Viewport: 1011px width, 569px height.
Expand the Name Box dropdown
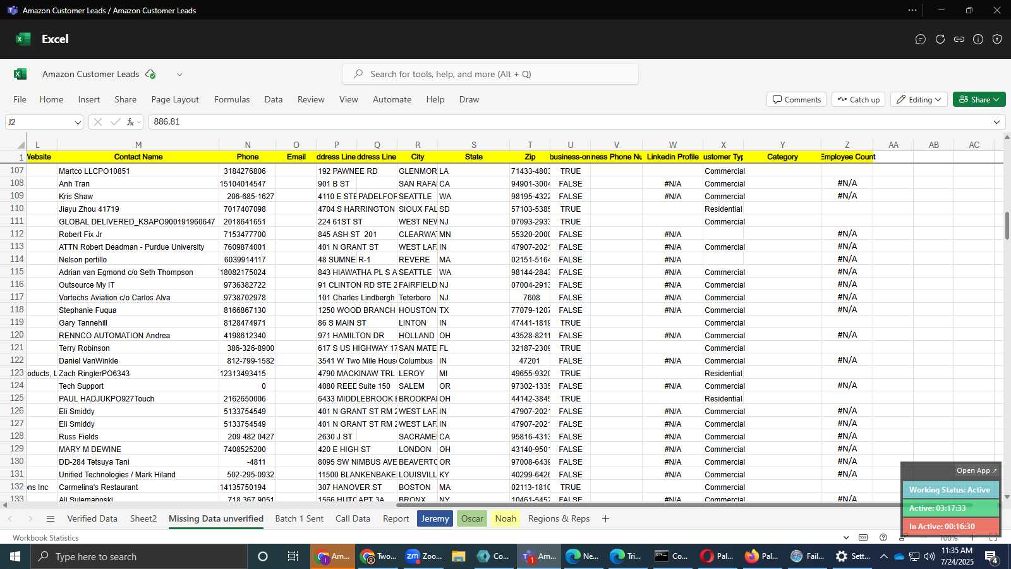[x=78, y=123]
